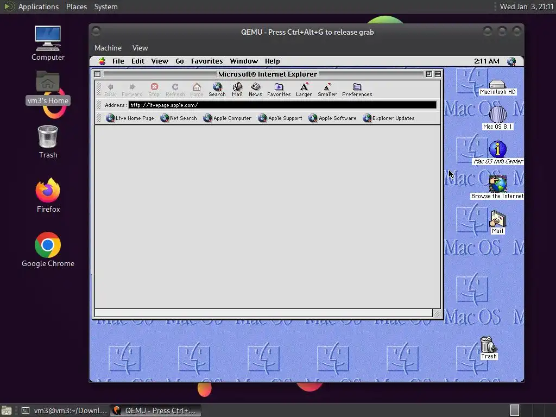Open QEMU Machine menu

point(108,48)
